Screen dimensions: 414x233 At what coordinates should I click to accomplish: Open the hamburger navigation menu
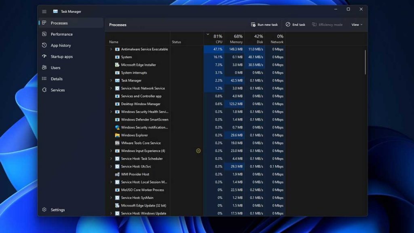(x=44, y=12)
